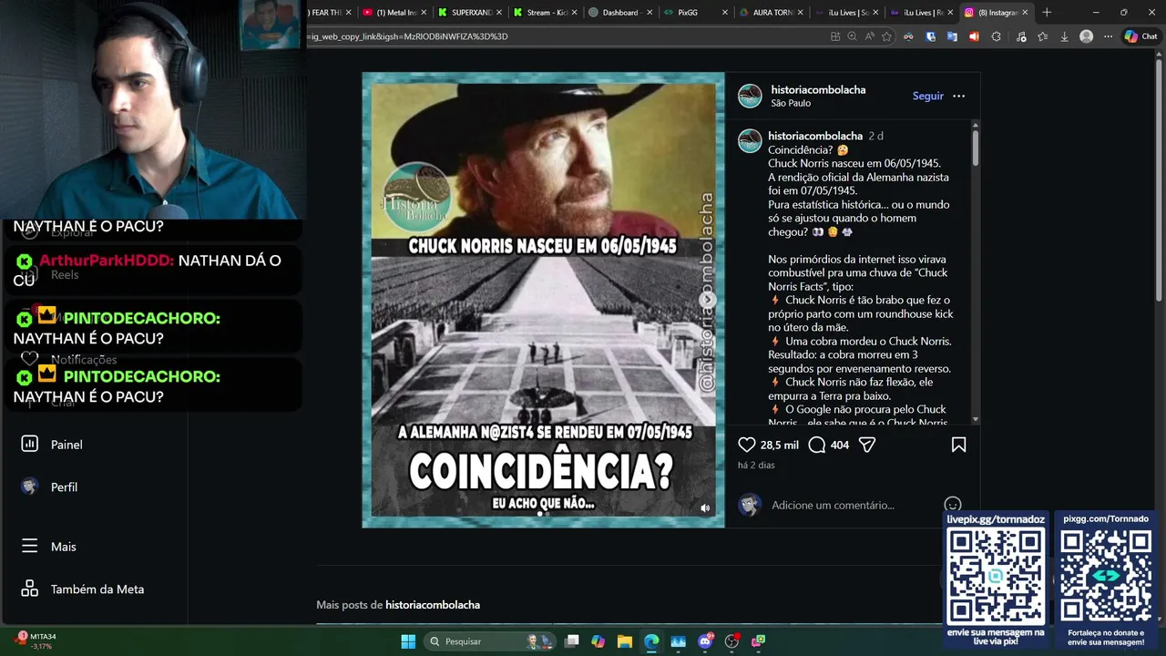
Task: Open OBS Studio from the taskbar
Action: 731,641
